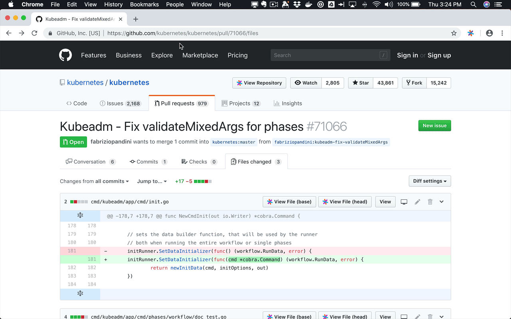
Task: Click the GitHub Octocat logo
Action: coord(65,55)
